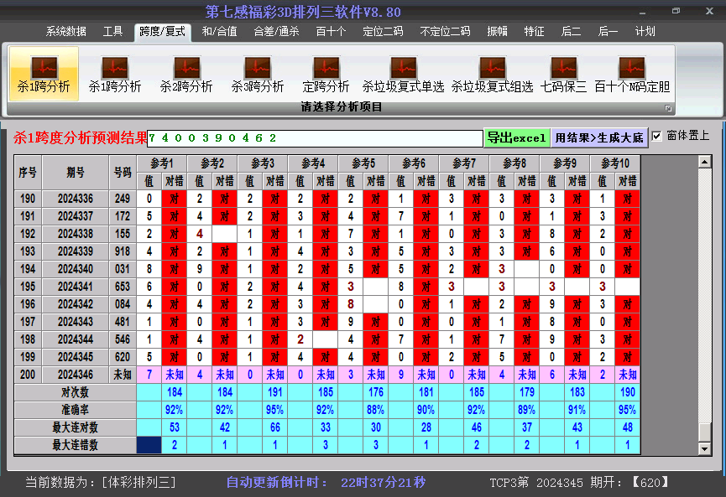Click the 自动更新倒计时 status text
The image size is (726, 497).
coord(277,483)
